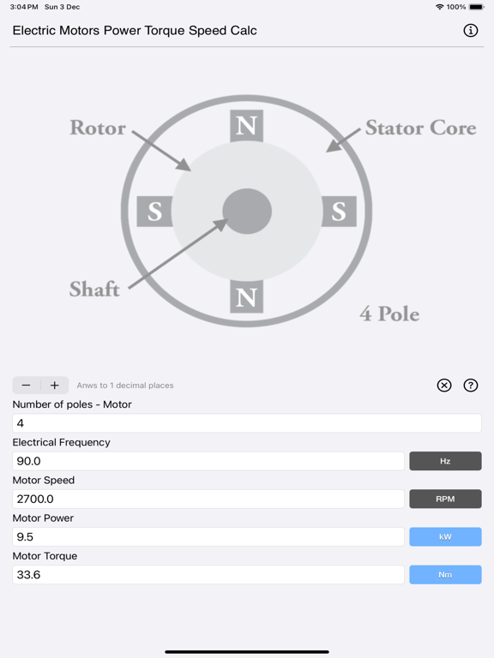Screen dimensions: 494x658
Task: Tap the "Motor Speed" label
Action: click(x=44, y=480)
